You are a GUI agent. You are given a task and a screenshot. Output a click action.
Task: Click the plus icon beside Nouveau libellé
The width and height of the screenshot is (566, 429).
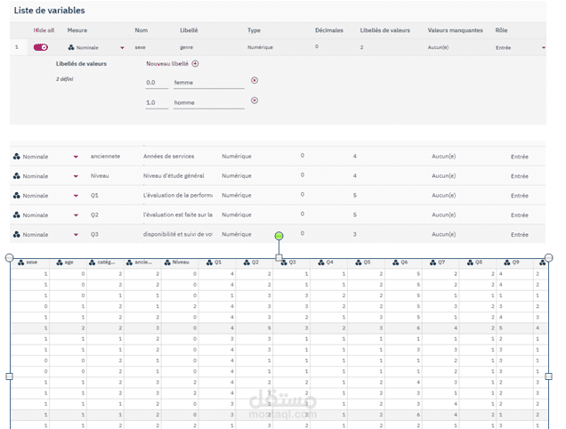195,63
